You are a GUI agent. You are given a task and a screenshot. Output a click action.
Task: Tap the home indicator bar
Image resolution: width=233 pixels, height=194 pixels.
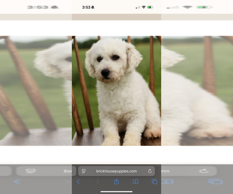click(x=116, y=192)
